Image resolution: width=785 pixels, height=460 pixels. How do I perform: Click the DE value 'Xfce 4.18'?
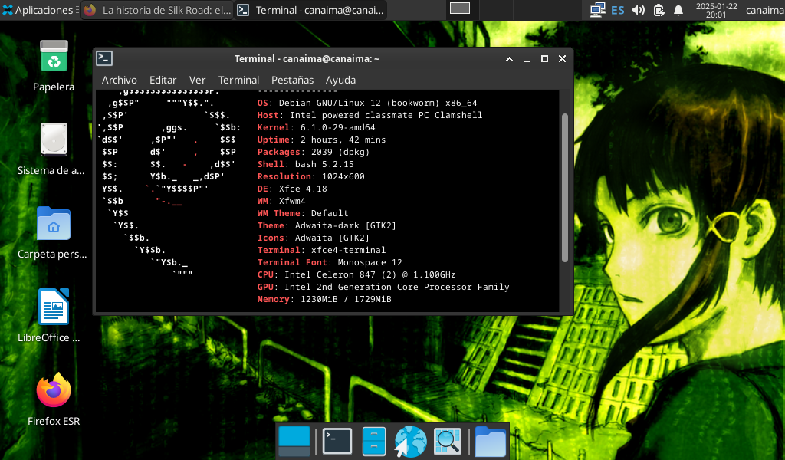click(303, 189)
